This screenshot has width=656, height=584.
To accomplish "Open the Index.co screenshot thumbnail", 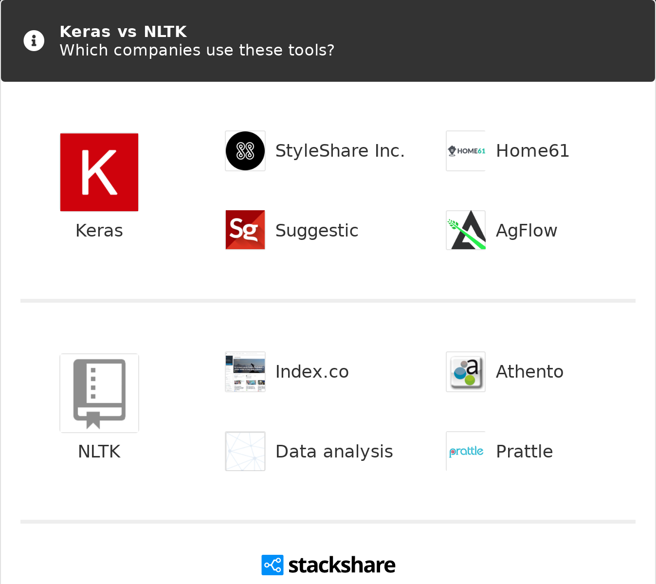I will 245,372.
